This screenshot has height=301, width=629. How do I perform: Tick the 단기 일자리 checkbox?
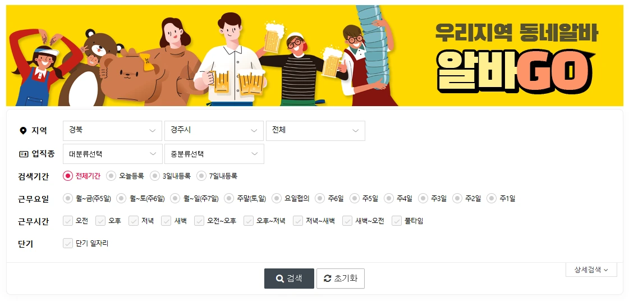coord(68,243)
